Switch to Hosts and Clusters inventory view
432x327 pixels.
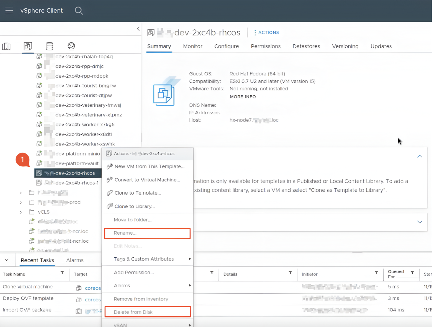6,46
